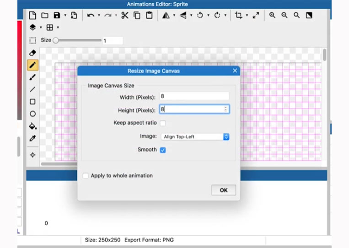This screenshot has width=349, height=248.
Task: Click the layers stack icon
Action: [33, 28]
